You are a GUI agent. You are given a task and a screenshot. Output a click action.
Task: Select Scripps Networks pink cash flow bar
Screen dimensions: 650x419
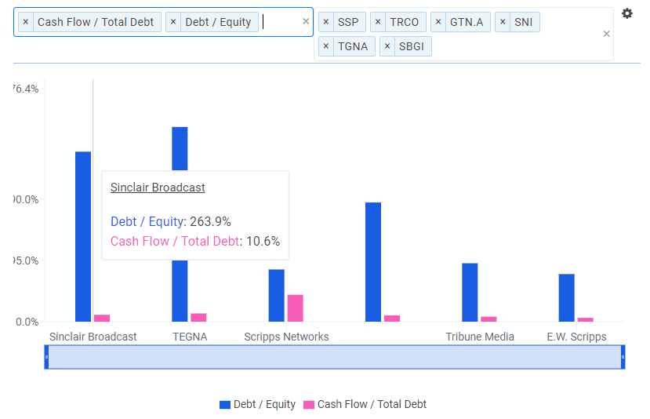tap(295, 308)
